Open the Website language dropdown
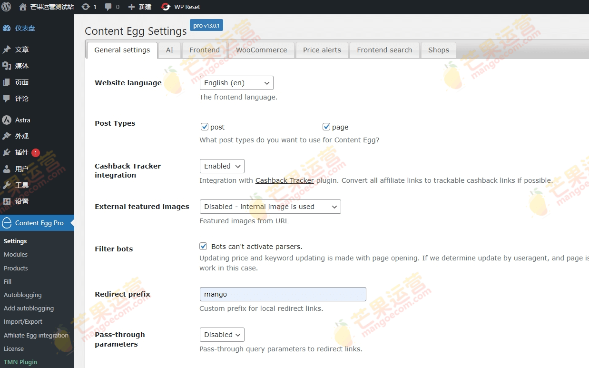The image size is (589, 368). point(236,82)
